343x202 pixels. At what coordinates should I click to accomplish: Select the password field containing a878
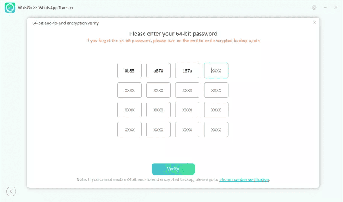158,70
